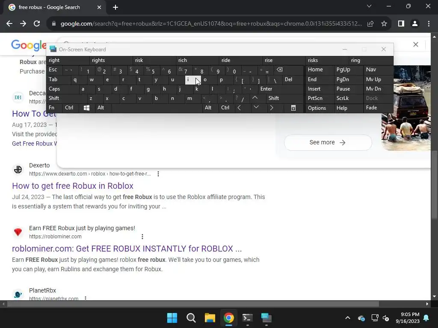Select the 'risk' word suggestion

[154, 60]
